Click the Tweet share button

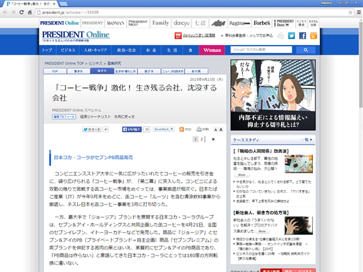(x=92, y=129)
